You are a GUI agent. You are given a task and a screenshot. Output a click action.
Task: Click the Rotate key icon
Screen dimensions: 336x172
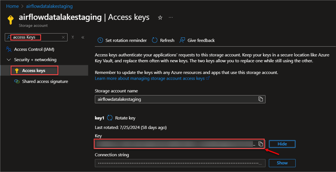pyautogui.click(x=110, y=118)
